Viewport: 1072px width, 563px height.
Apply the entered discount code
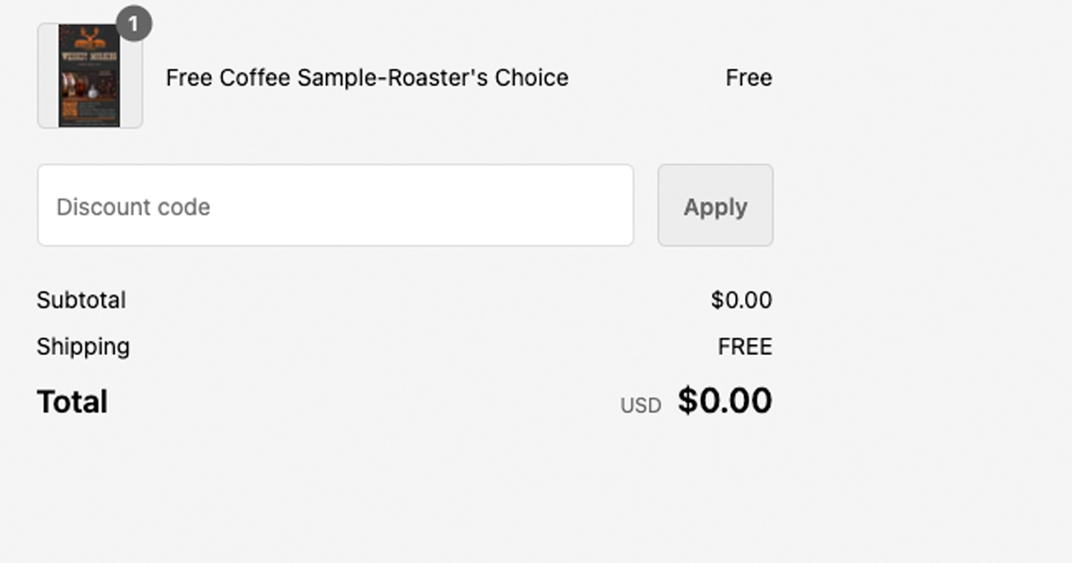point(715,206)
